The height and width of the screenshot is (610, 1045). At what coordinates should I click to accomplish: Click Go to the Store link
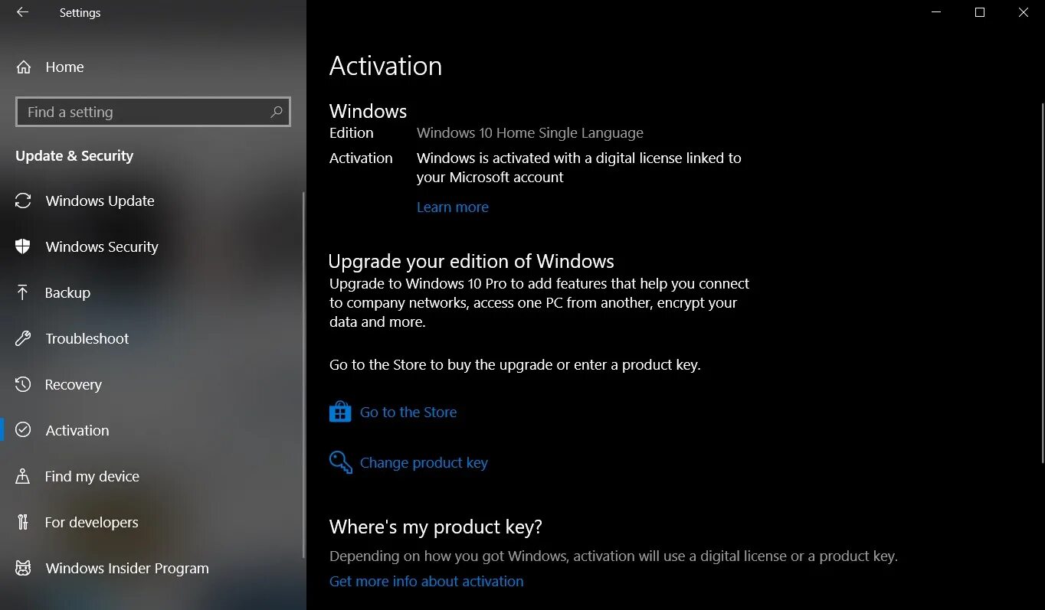[x=408, y=412]
